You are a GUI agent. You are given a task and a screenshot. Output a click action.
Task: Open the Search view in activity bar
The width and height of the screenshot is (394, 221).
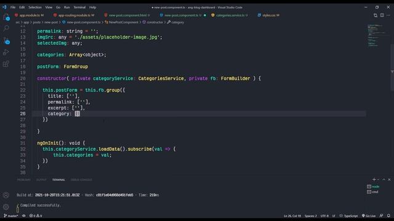coord(6,28)
